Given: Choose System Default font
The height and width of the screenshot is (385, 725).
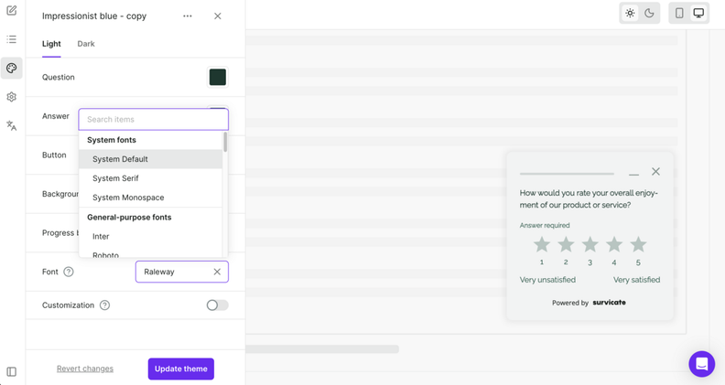Looking at the screenshot, I should [x=151, y=159].
